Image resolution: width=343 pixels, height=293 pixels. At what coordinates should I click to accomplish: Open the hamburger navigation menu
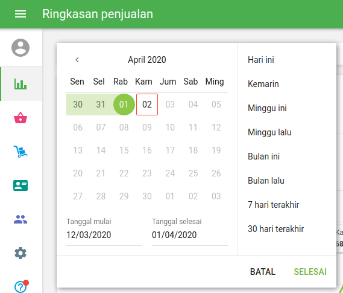click(20, 14)
